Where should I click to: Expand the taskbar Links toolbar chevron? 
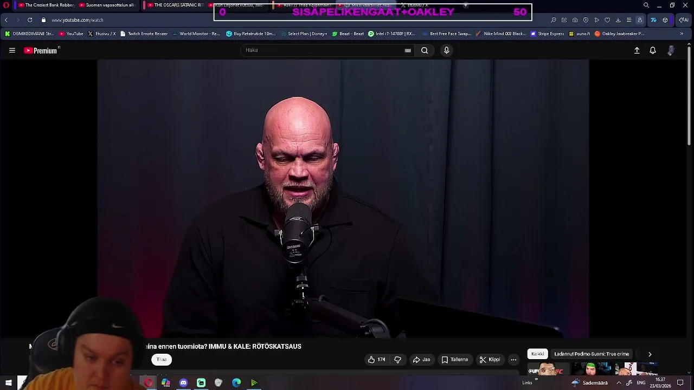tap(536, 380)
